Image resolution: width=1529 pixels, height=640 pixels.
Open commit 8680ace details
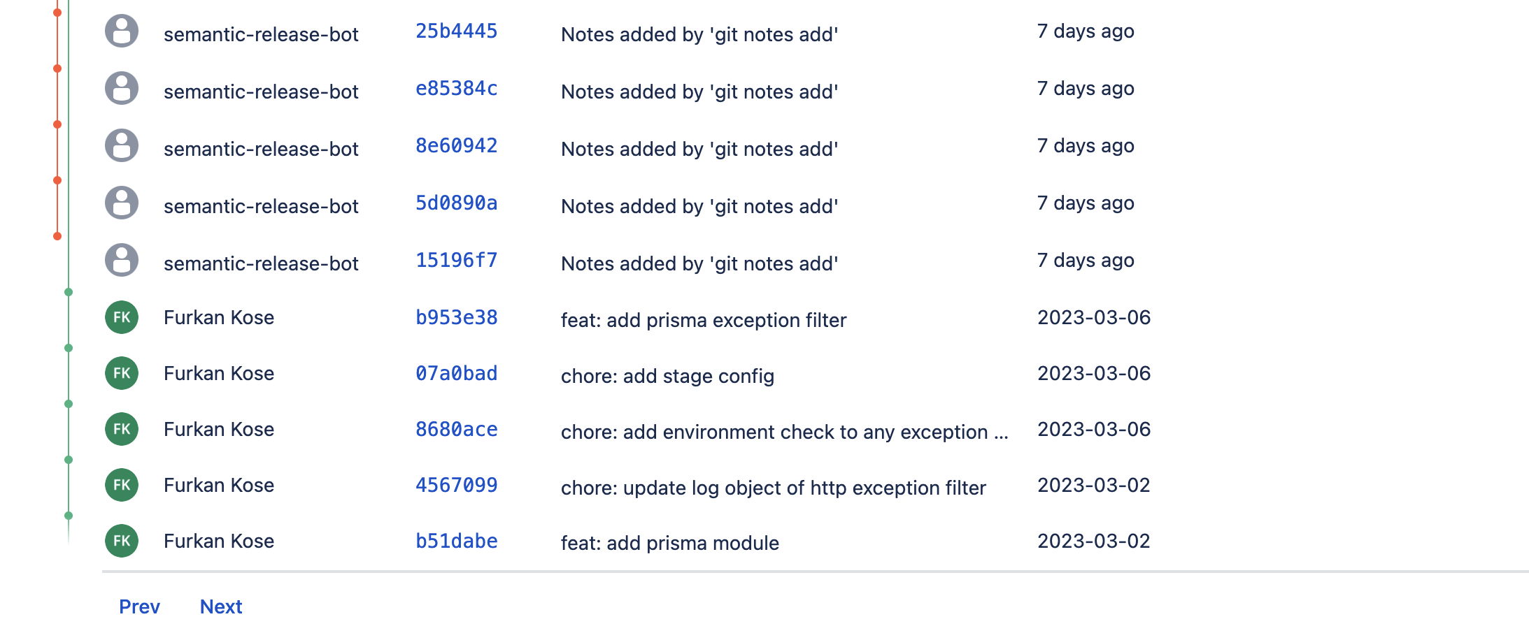[x=456, y=430]
